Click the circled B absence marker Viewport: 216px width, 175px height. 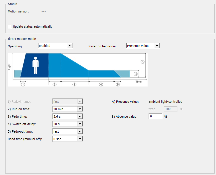[136, 74]
